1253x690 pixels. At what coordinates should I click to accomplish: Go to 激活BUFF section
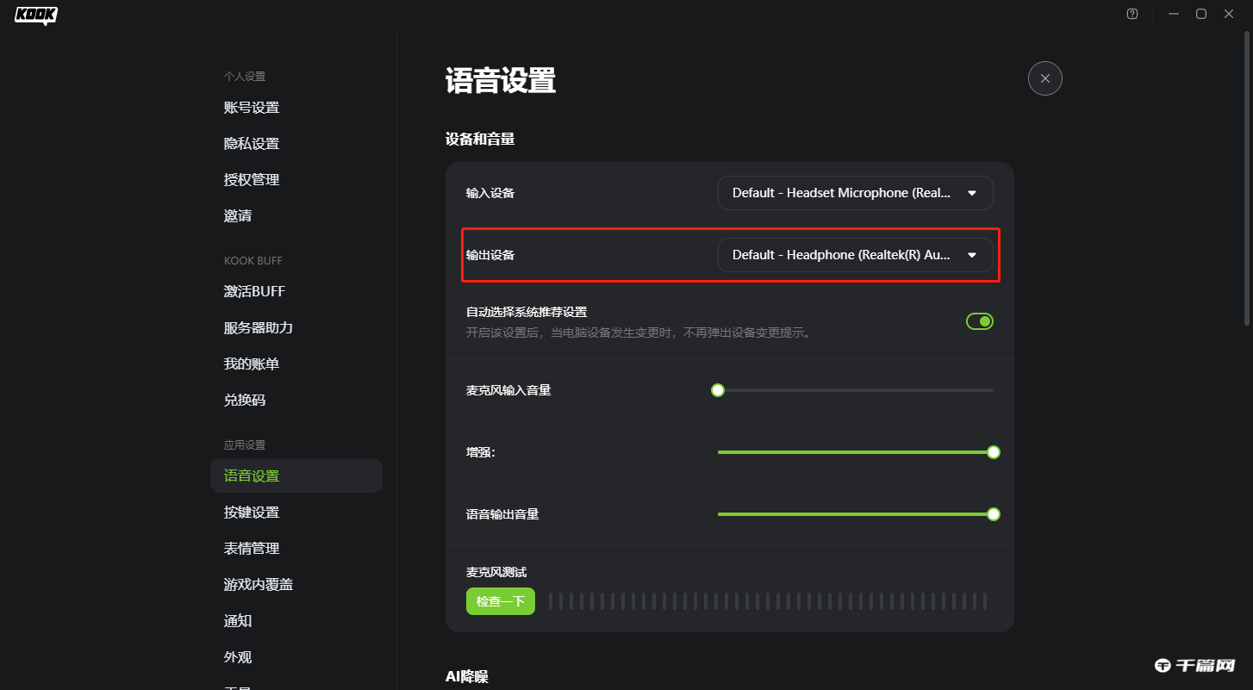pos(253,290)
